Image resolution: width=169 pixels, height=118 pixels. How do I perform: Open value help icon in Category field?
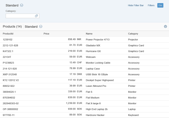(x=36, y=16)
